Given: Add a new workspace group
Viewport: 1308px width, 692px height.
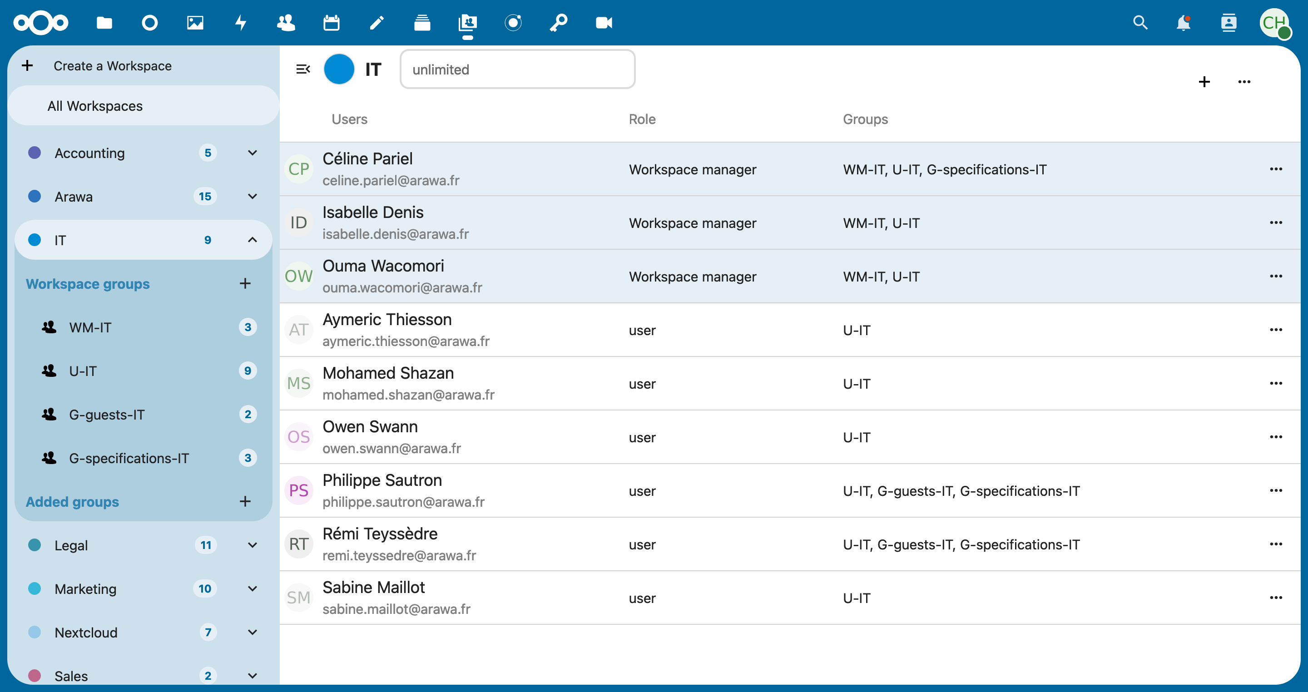Looking at the screenshot, I should 245,283.
